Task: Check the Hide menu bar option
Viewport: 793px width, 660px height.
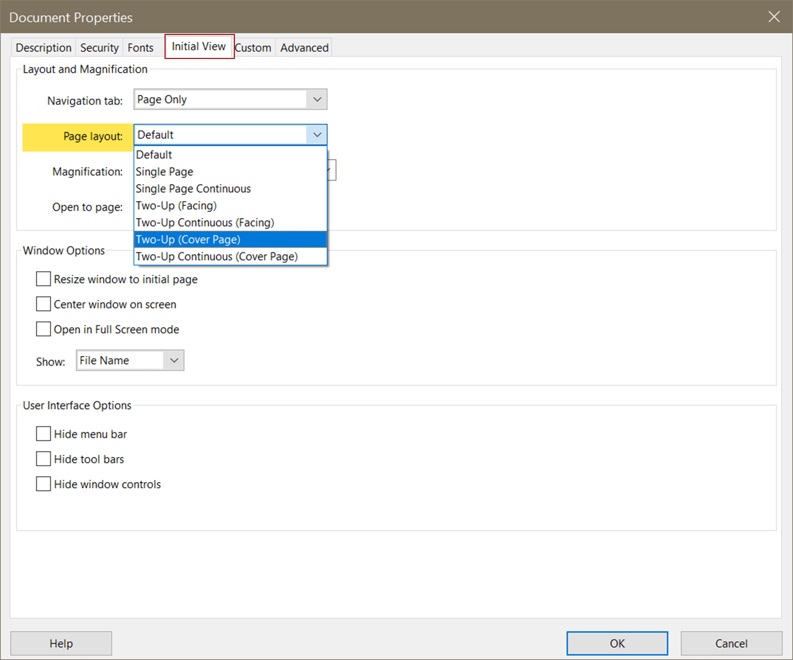Action: coord(43,434)
